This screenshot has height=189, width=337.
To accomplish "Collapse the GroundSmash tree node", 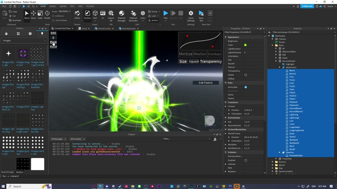I will 276,61.
